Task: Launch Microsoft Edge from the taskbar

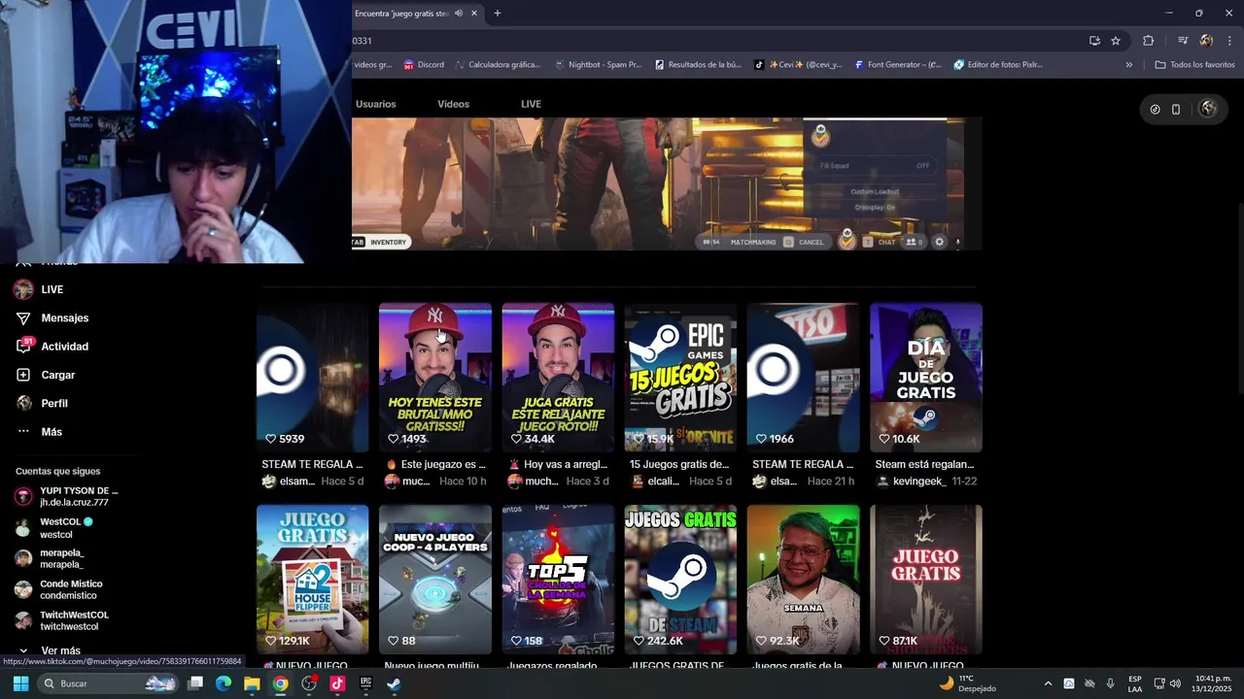Action: [224, 683]
